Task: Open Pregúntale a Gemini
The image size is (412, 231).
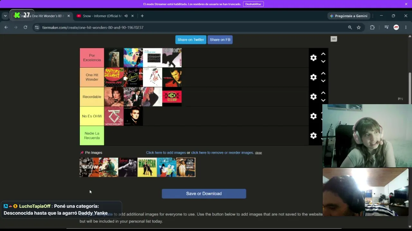Action: 349,16
